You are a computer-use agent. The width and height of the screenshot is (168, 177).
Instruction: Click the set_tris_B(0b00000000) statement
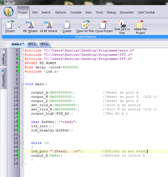coord(55,110)
